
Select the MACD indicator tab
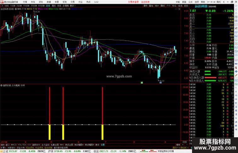point(14,145)
